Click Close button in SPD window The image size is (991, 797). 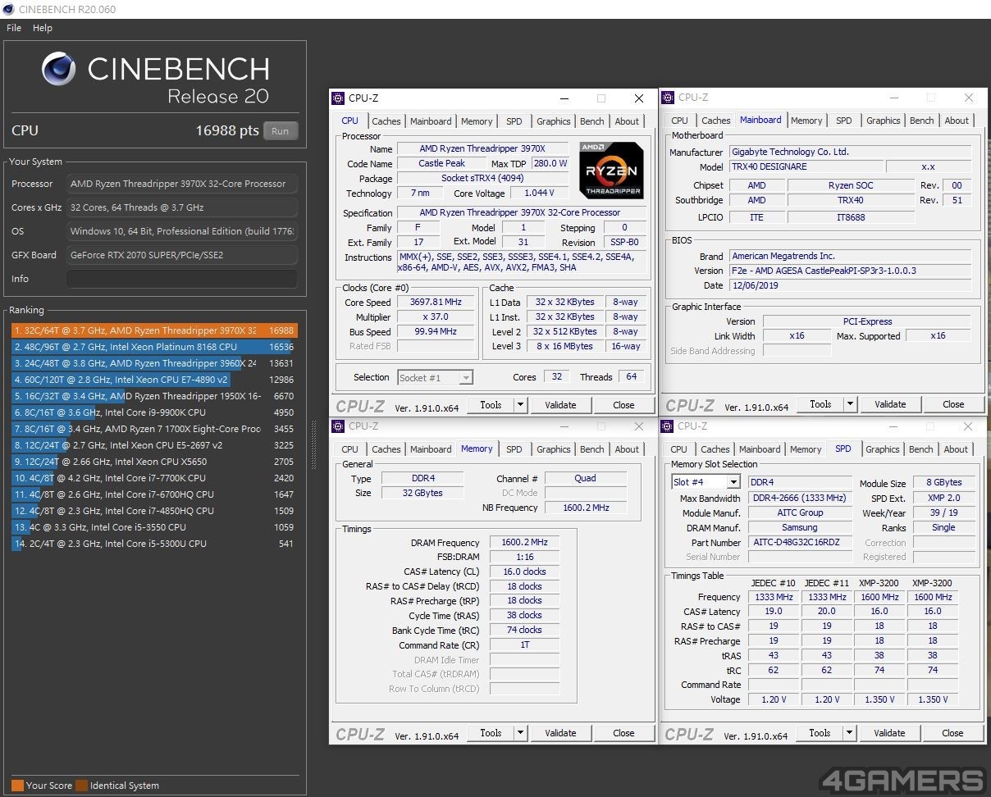pos(952,733)
